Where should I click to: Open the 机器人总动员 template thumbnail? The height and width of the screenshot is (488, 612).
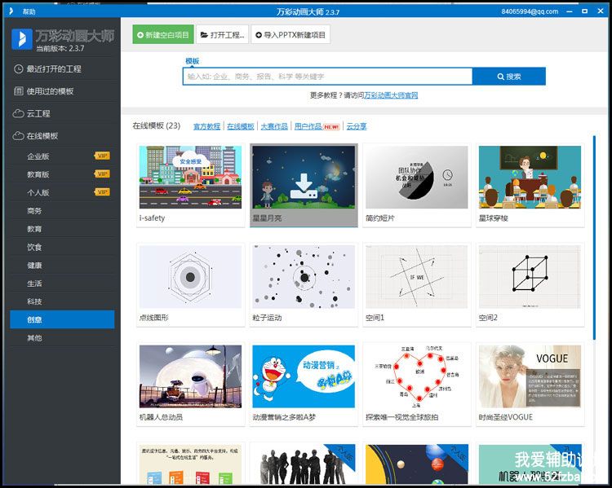pos(190,375)
